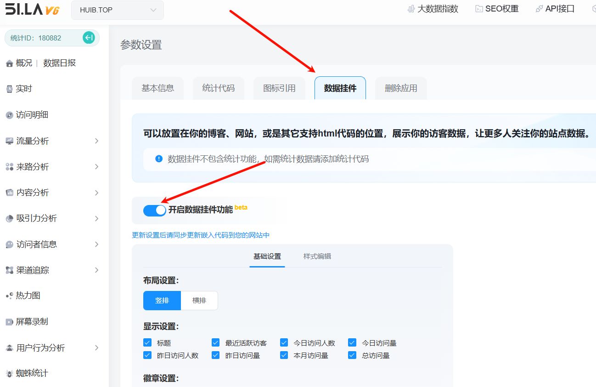Switch to the 统计代码 tab

click(x=219, y=88)
